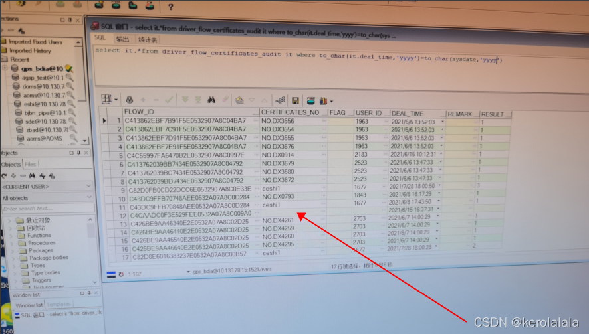Click the delete record minus icon in grid toolbar

click(x=156, y=100)
